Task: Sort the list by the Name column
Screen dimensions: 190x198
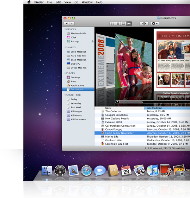Action: click(119, 108)
